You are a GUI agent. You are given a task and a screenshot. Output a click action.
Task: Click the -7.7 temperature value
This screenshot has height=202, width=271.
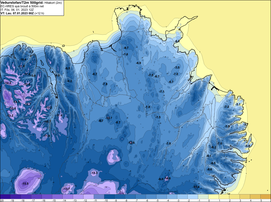pyautogui.click(x=31, y=52)
